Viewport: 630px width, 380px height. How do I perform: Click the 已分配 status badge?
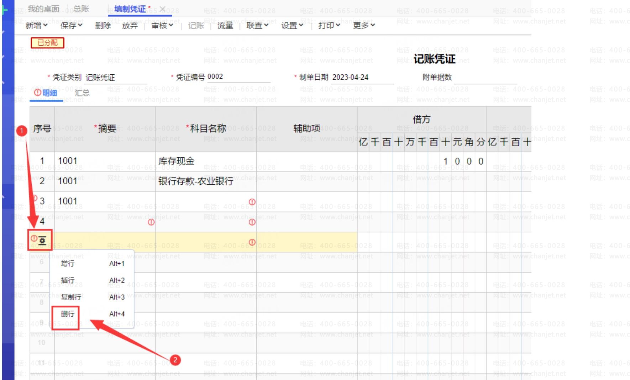(x=47, y=43)
